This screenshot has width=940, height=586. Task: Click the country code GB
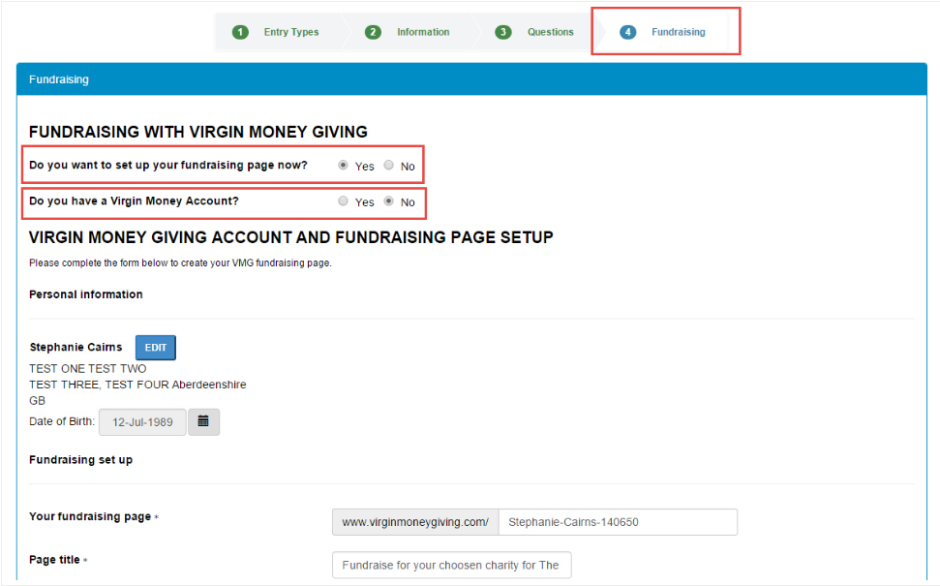(37, 401)
